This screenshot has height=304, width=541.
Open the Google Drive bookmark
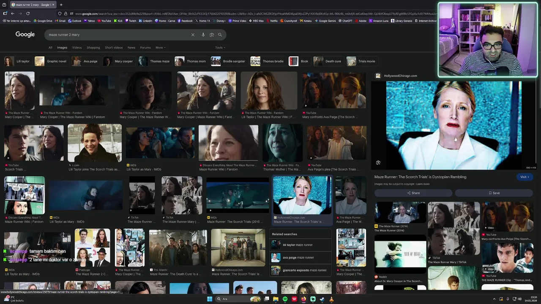[43, 21]
